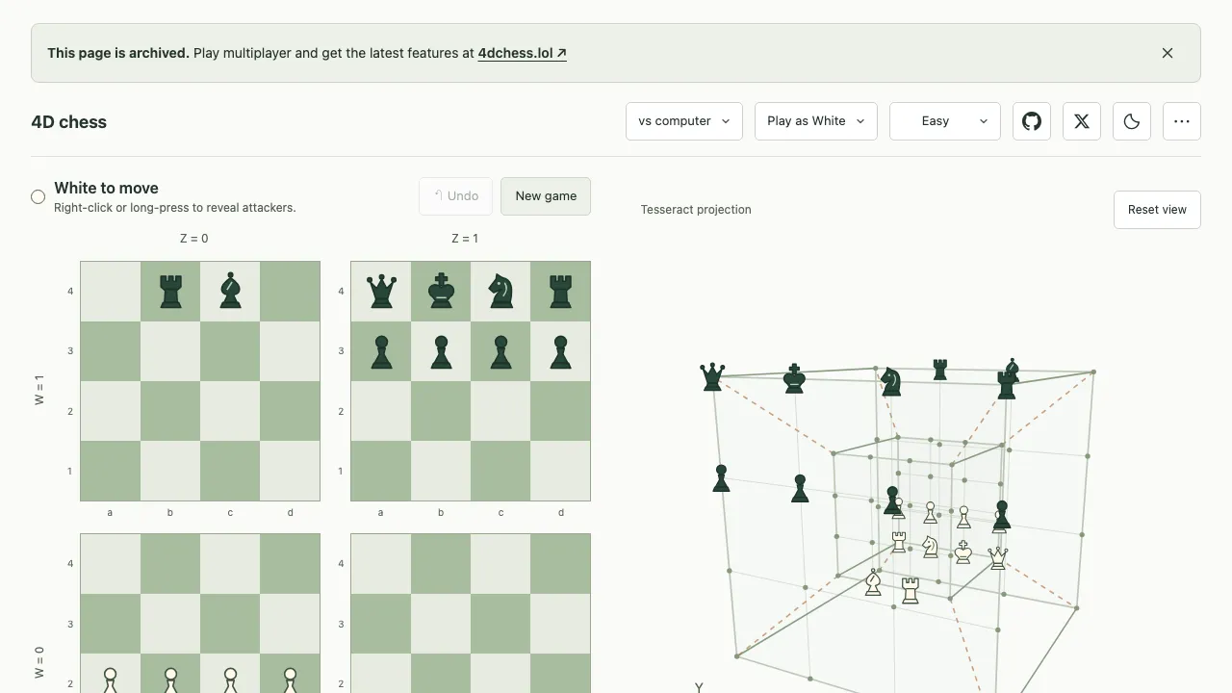Select the black knight on c4, Z=1 board
This screenshot has width=1232, height=693.
click(x=500, y=291)
